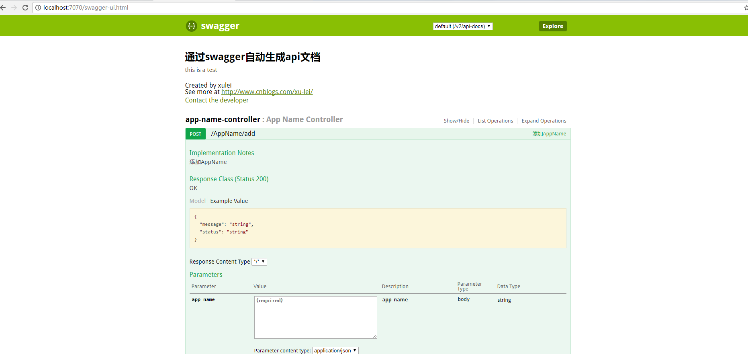
Task: Click the 'Value' column header
Action: coord(260,286)
